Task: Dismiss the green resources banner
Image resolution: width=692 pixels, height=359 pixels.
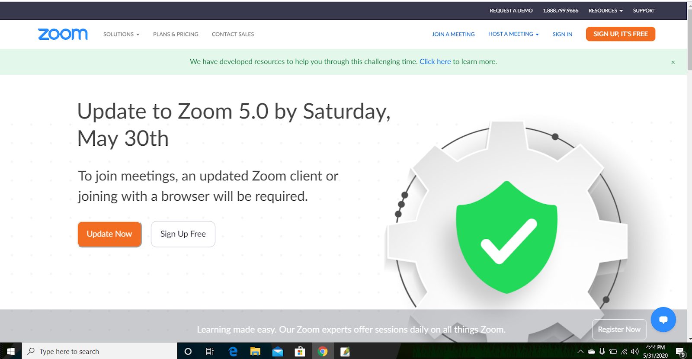Action: (673, 62)
